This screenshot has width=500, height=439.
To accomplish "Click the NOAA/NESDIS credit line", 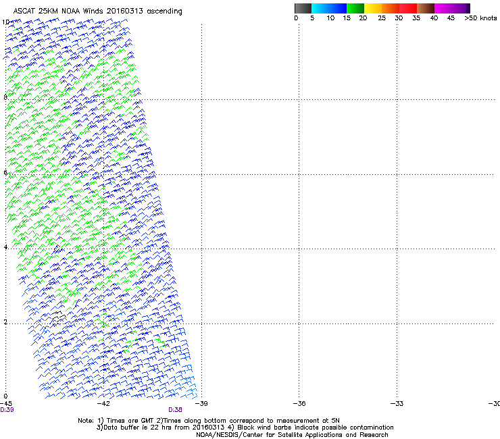I will 292,435.
